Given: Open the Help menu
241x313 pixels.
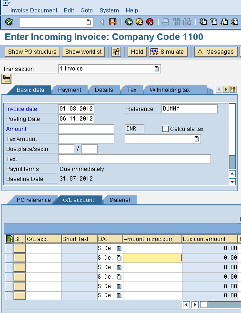Looking at the screenshot, I should (131, 10).
